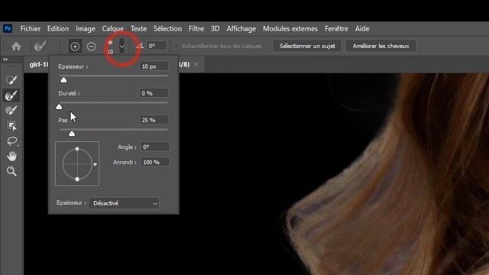Select the Quick Selection tool
The width and height of the screenshot is (489, 275).
click(11, 80)
